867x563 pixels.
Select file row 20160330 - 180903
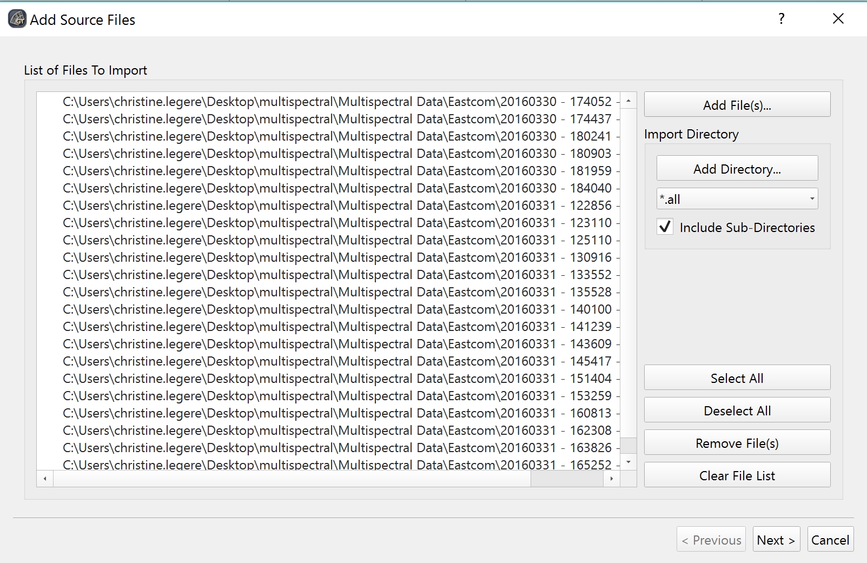pyautogui.click(x=328, y=154)
